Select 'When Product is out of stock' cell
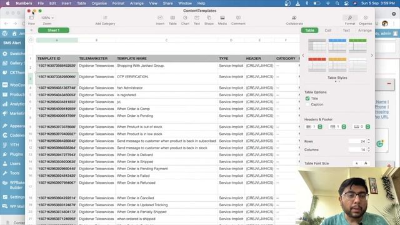400x225 pixels. tap(167, 127)
